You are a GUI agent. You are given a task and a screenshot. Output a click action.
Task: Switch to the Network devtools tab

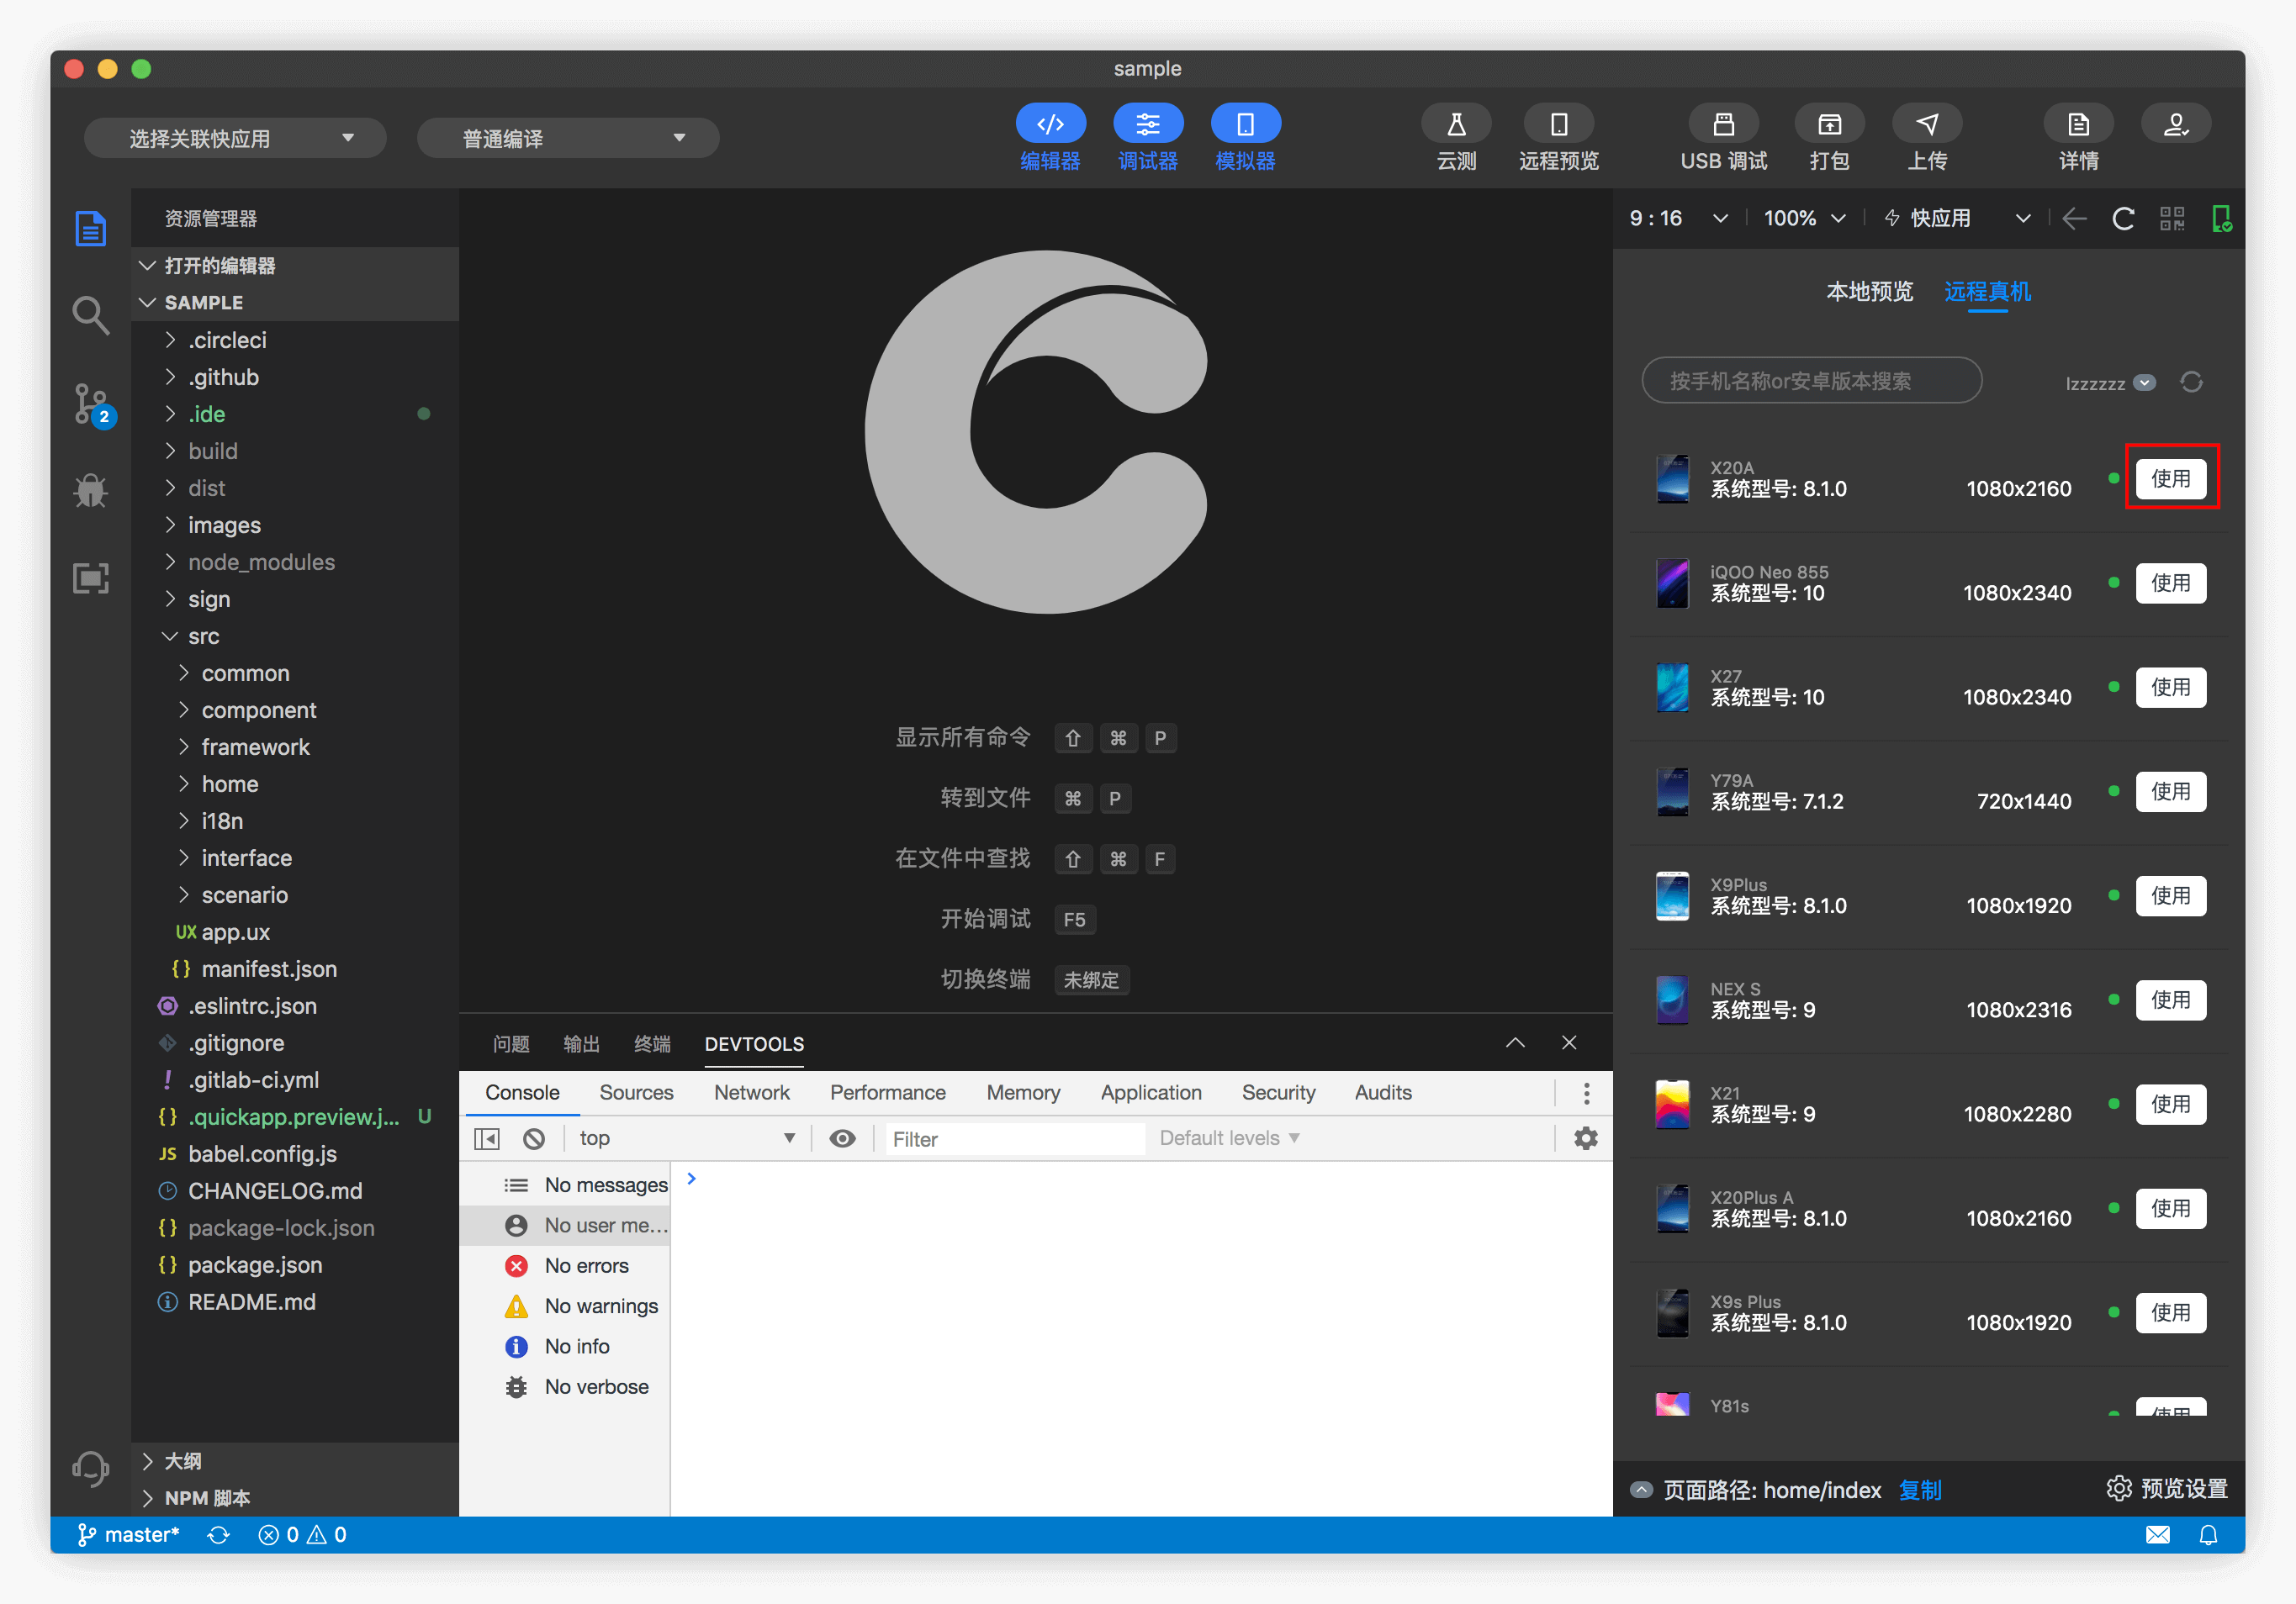point(751,1092)
